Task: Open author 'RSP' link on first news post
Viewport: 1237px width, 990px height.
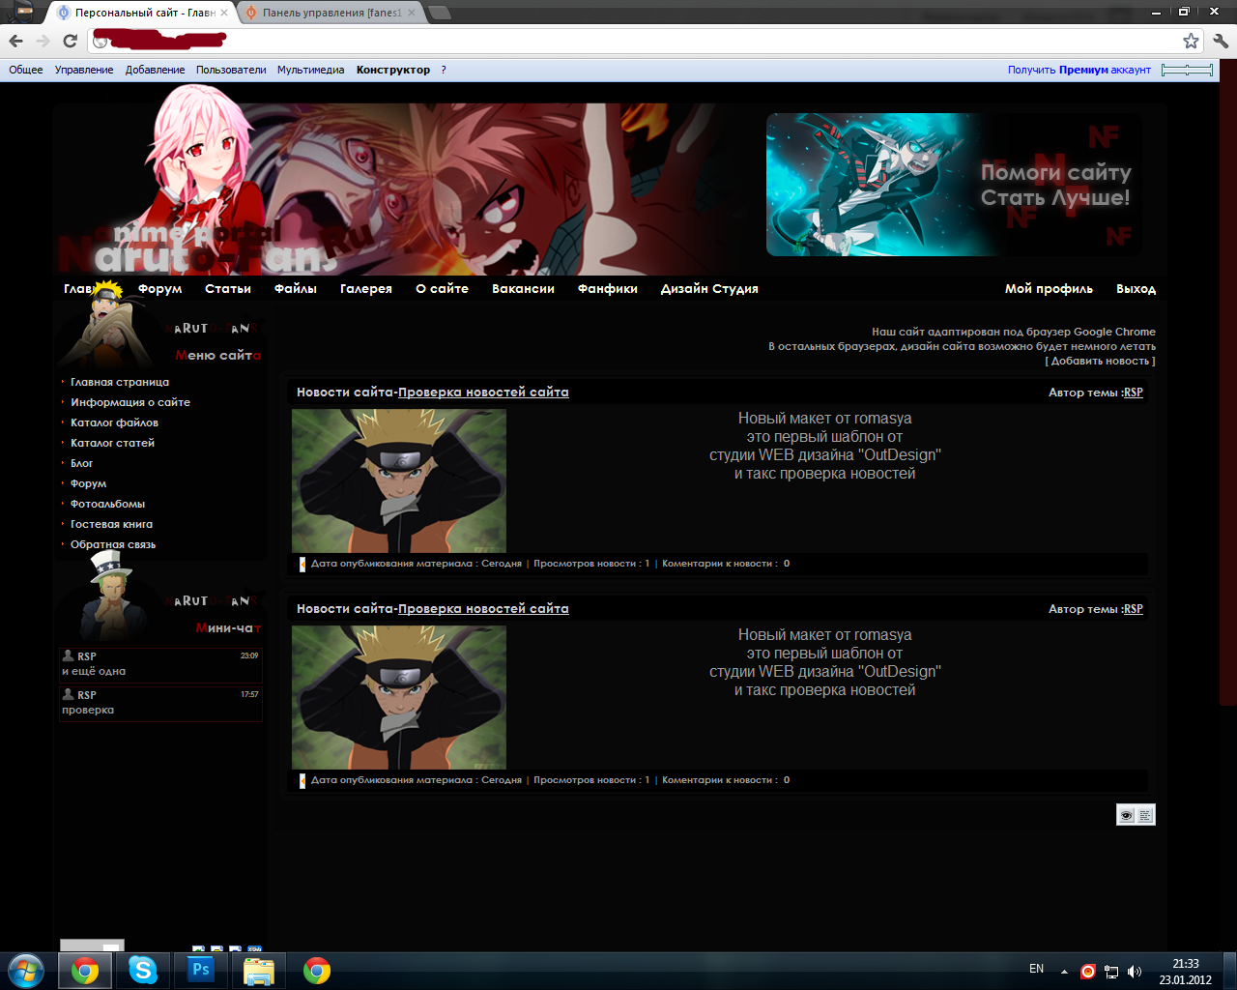Action: 1134,393
